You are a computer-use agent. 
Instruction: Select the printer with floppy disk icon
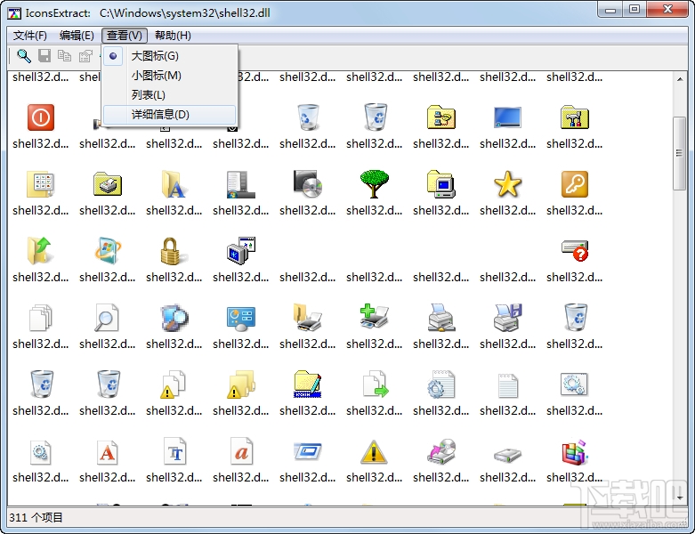507,318
